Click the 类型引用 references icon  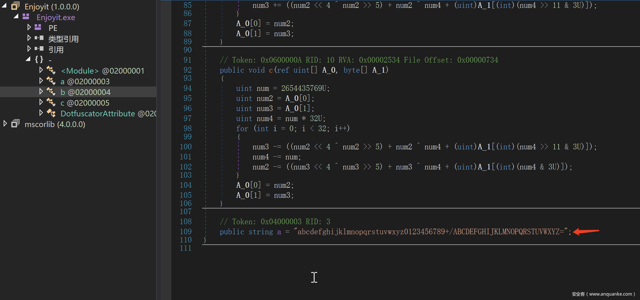39,38
